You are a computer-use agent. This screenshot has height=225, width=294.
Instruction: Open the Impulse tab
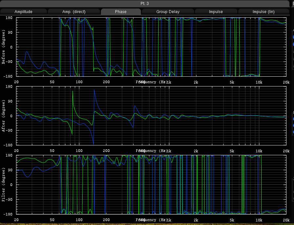coord(216,12)
